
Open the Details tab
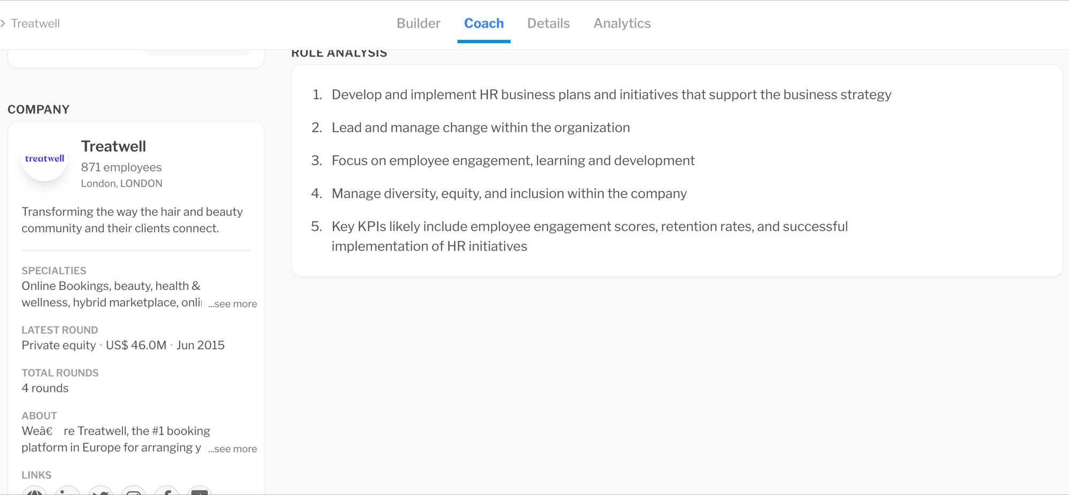(548, 23)
